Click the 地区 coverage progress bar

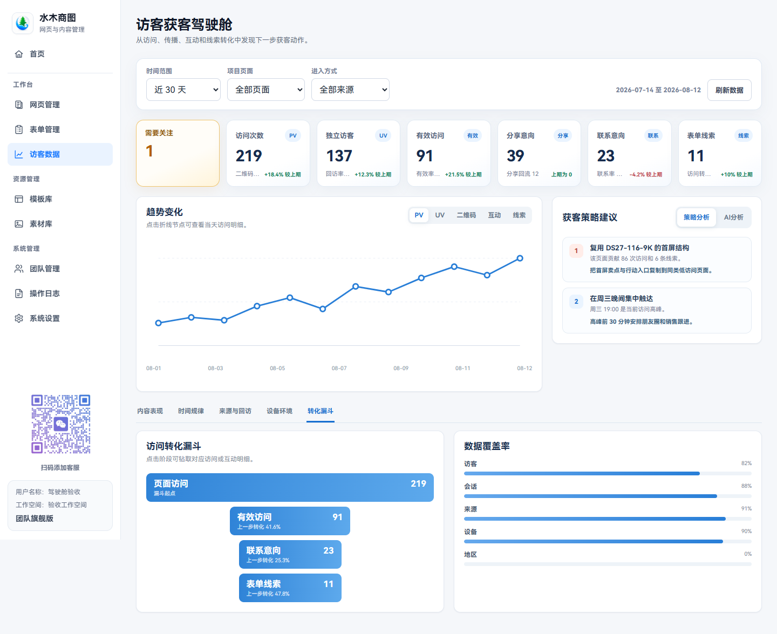coord(608,564)
